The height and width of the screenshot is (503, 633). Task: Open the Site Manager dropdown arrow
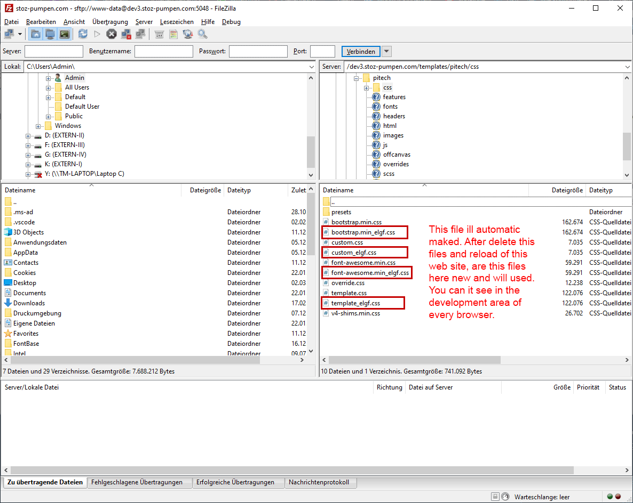[20, 34]
